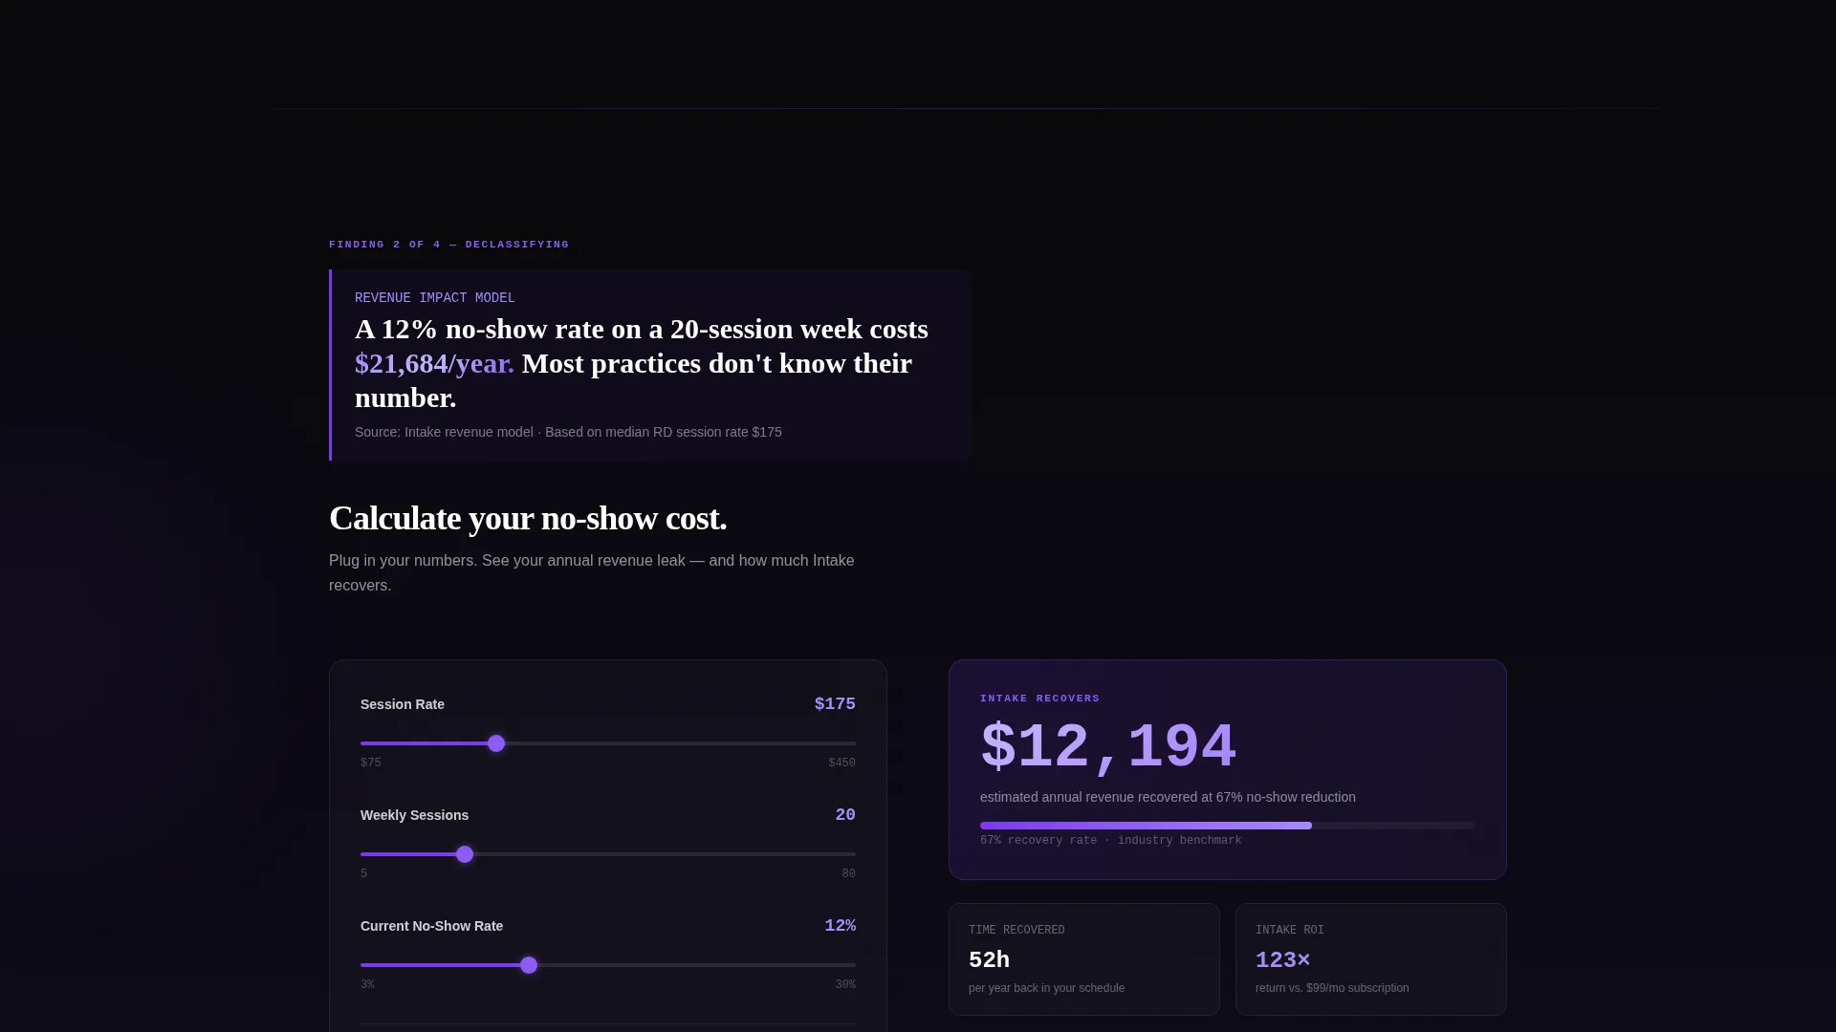Click the $12,194 recovered amount
Screen dimensions: 1836x1032
(x=1108, y=746)
